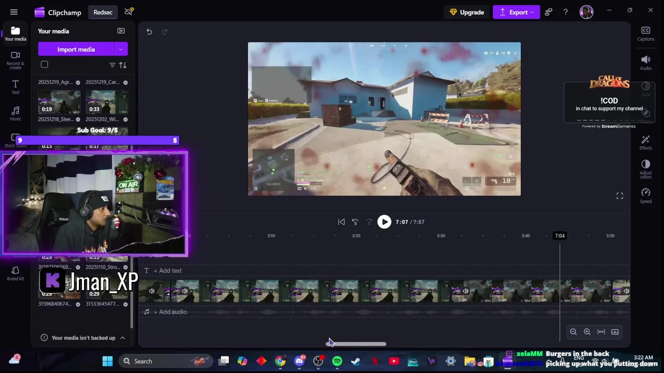Click the 20251218_Slee... file name
The width and height of the screenshot is (664, 373).
56,119
